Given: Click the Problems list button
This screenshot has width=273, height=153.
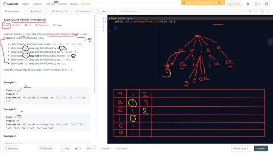Looking at the screenshot, I should coord(12,148).
